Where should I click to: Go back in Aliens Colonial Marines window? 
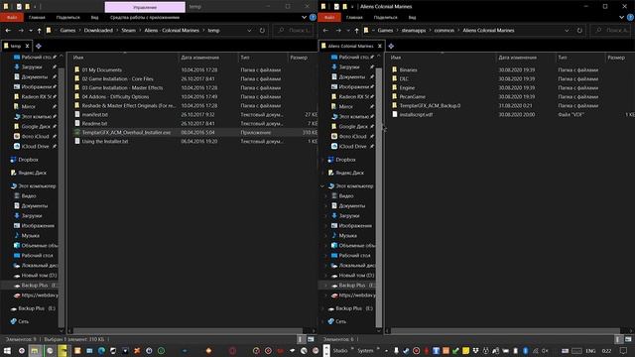[x=325, y=31]
